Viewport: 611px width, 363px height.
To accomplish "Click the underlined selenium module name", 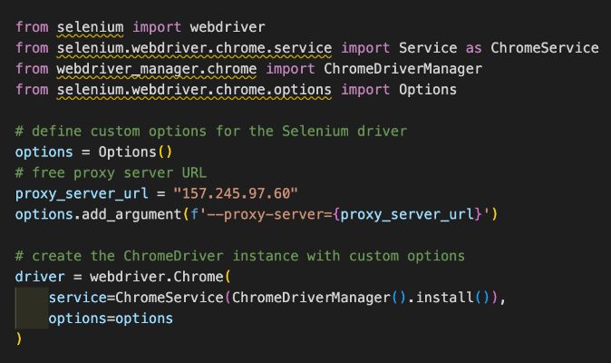I will [x=90, y=27].
